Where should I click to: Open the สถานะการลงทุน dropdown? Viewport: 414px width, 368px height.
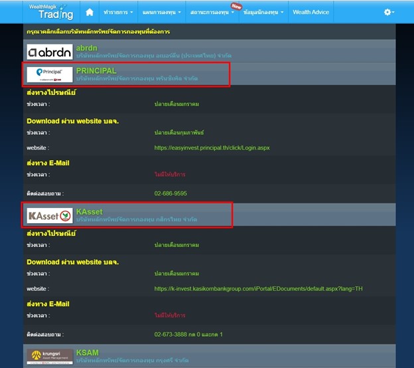pos(212,12)
